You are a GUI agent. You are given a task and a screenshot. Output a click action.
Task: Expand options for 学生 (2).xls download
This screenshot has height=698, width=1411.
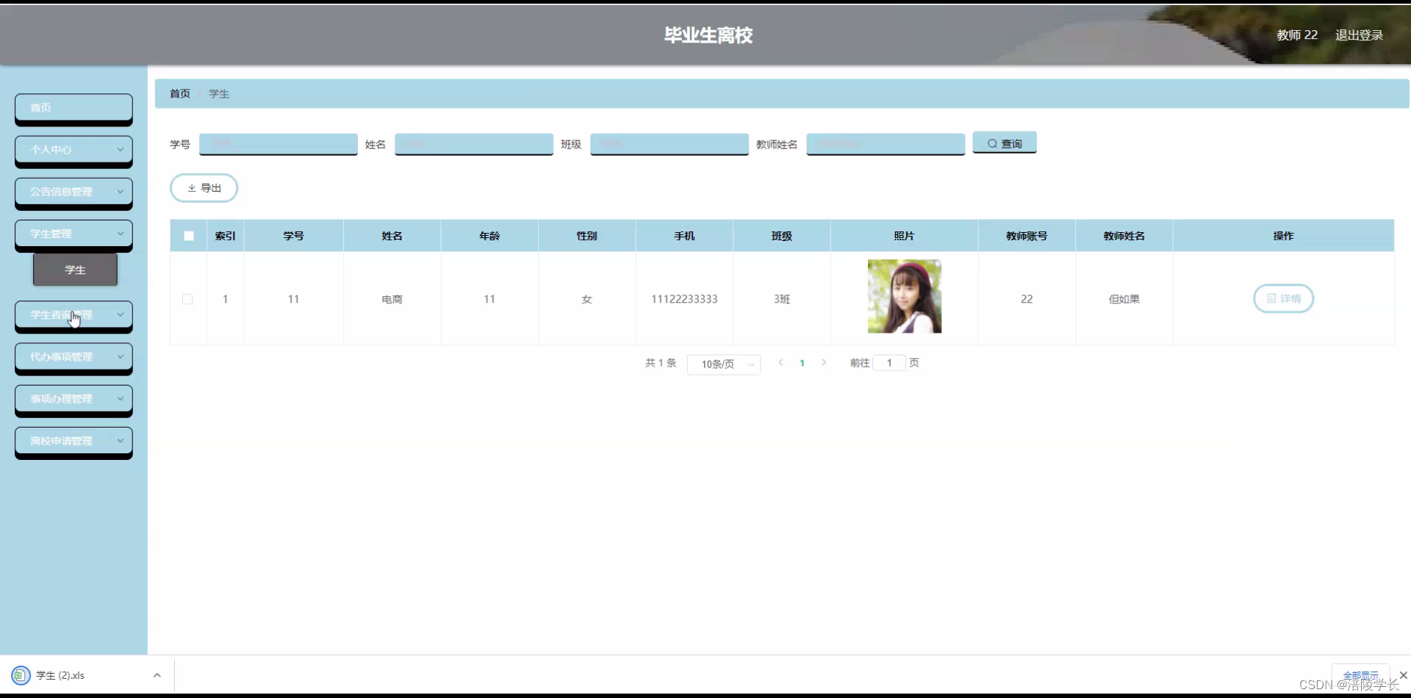[157, 674]
